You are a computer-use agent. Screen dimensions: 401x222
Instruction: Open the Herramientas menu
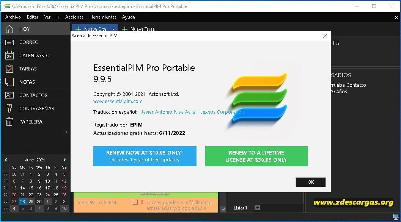coord(103,17)
